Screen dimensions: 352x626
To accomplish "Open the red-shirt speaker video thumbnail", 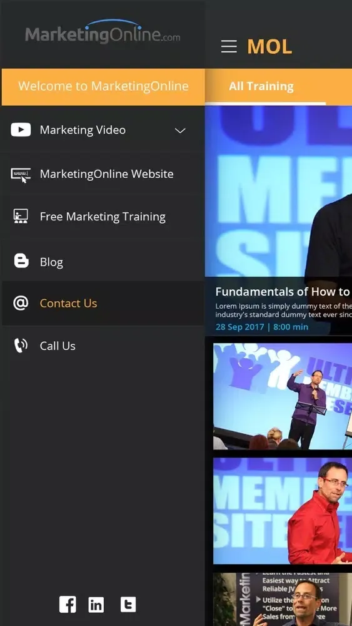I will (x=283, y=511).
